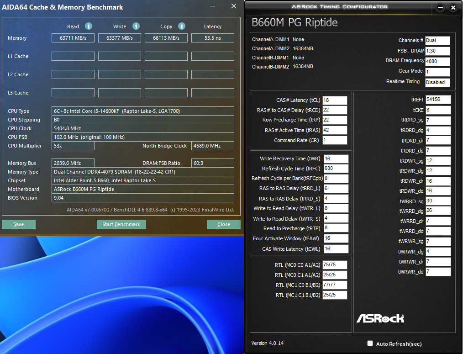Click the tRDRD_dg value field
Screen dimensions: 463x354
coord(438,130)
